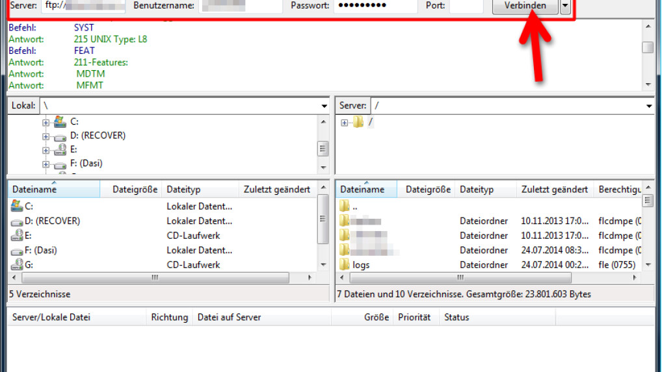Focus the Benutzername input field
The width and height of the screenshot is (662, 372).
pyautogui.click(x=241, y=6)
